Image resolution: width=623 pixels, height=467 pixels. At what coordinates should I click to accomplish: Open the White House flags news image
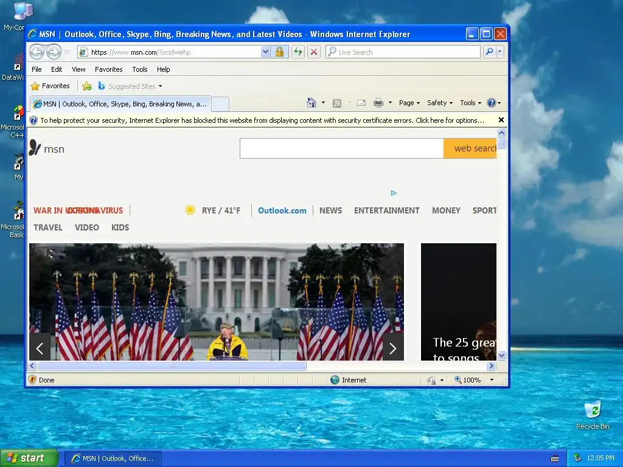(217, 302)
